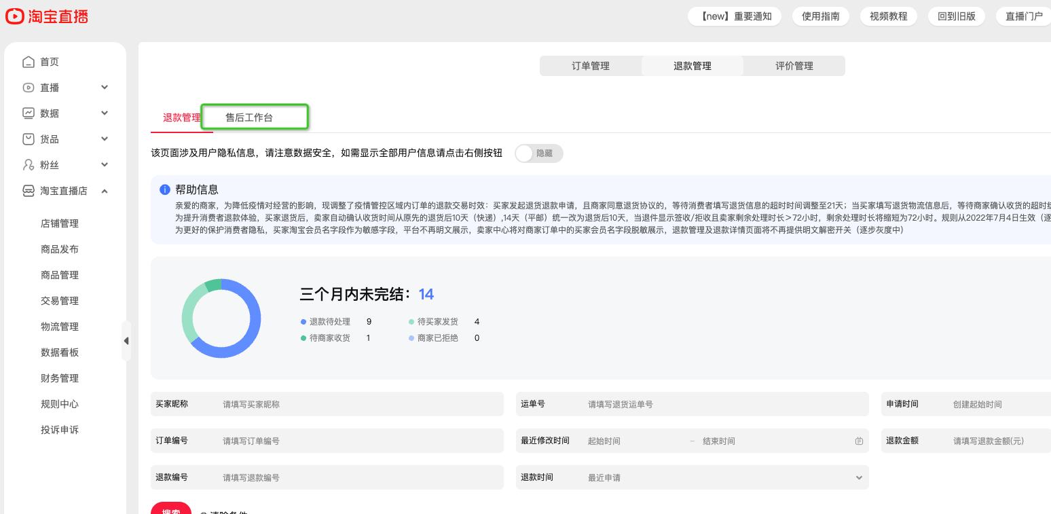Open 投诉申诉 in sidebar
The width and height of the screenshot is (1051, 514).
(x=60, y=430)
